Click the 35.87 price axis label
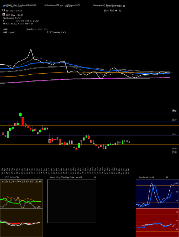179x237 pixels. (x=174, y=120)
